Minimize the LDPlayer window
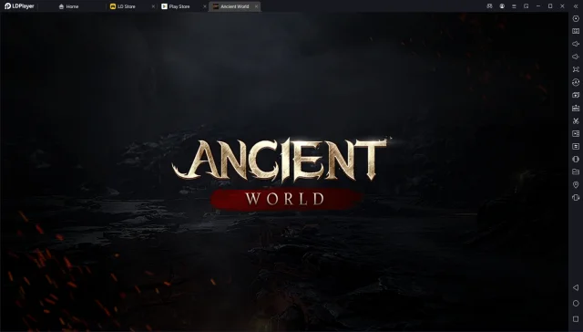The width and height of the screenshot is (583, 332). pyautogui.click(x=538, y=6)
